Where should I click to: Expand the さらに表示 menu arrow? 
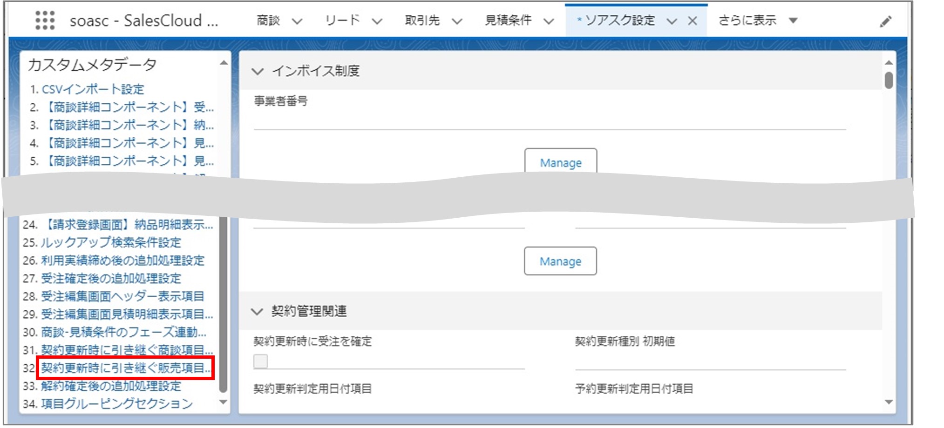tap(793, 20)
